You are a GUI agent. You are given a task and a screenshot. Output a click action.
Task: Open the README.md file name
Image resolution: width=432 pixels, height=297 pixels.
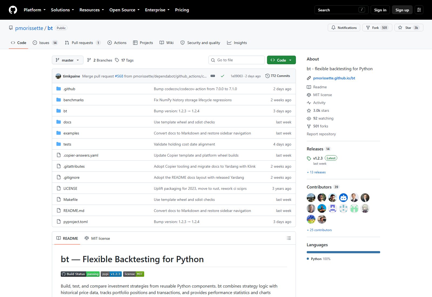(x=74, y=211)
